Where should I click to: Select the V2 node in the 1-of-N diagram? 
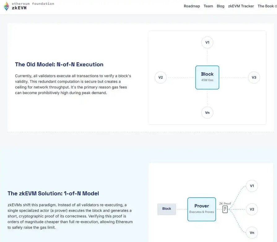tap(252, 209)
